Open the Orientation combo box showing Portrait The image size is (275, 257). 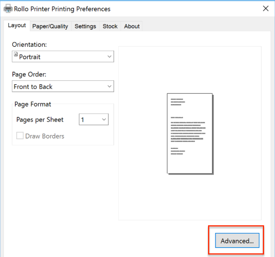63,57
